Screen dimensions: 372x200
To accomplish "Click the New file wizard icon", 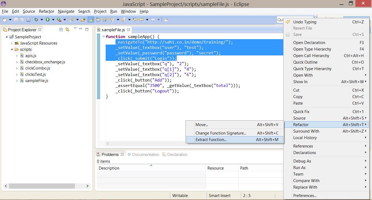I will click(5, 20).
